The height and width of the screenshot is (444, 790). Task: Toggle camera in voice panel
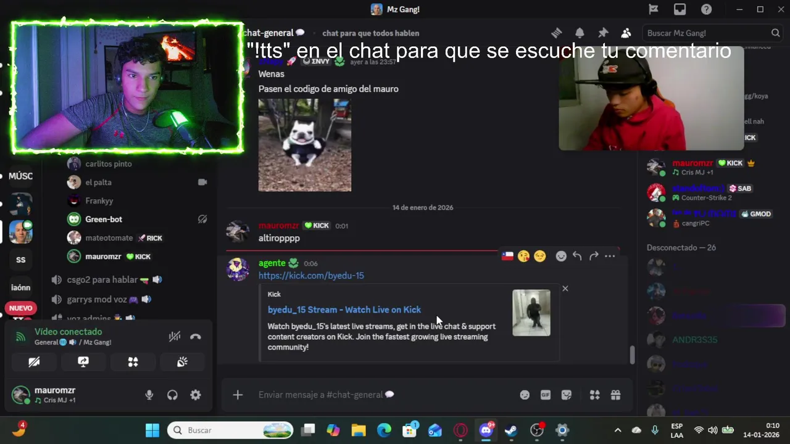(34, 362)
